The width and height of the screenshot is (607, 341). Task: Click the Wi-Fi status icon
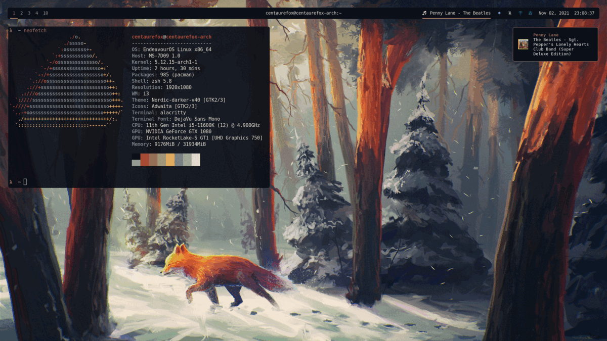(520, 13)
